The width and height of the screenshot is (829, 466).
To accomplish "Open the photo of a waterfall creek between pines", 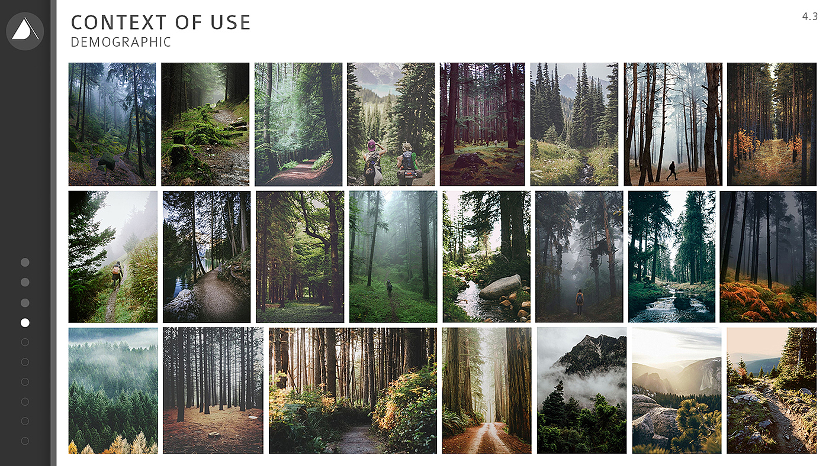I will 671,257.
